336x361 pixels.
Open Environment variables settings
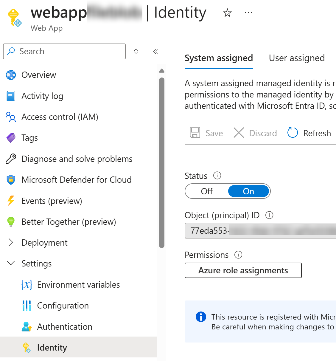79,285
